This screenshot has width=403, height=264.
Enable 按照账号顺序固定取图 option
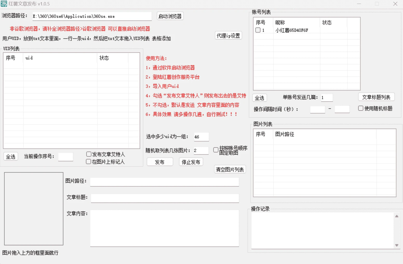tap(216, 150)
